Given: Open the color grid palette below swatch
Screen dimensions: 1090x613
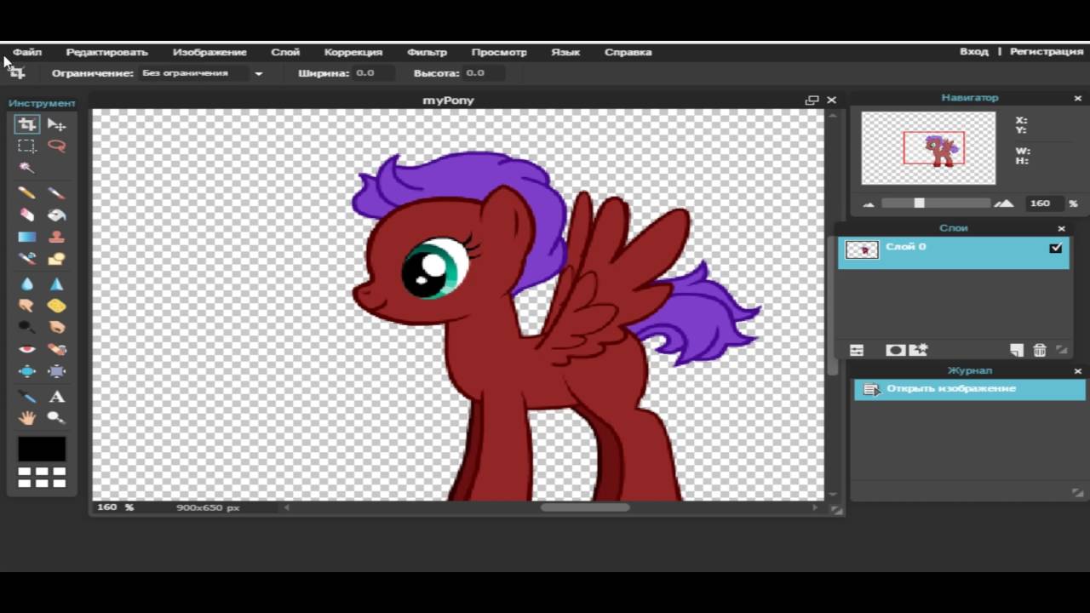Looking at the screenshot, I should point(42,478).
